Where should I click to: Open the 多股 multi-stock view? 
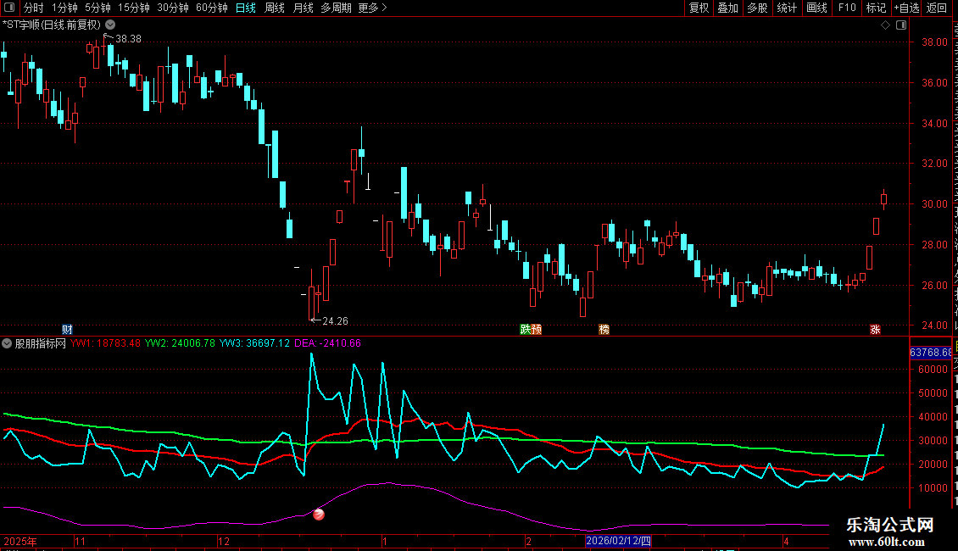pyautogui.click(x=757, y=8)
